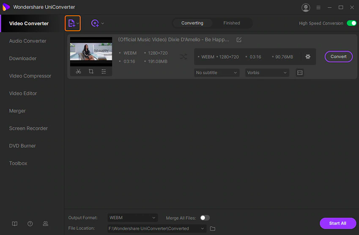Edit the video file name icon
This screenshot has width=359, height=235.
click(239, 40)
